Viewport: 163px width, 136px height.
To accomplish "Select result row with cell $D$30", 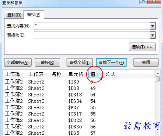I will 79,127.
